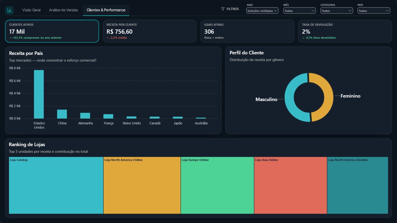
Task: Click the Feminino label
Action: (x=350, y=96)
